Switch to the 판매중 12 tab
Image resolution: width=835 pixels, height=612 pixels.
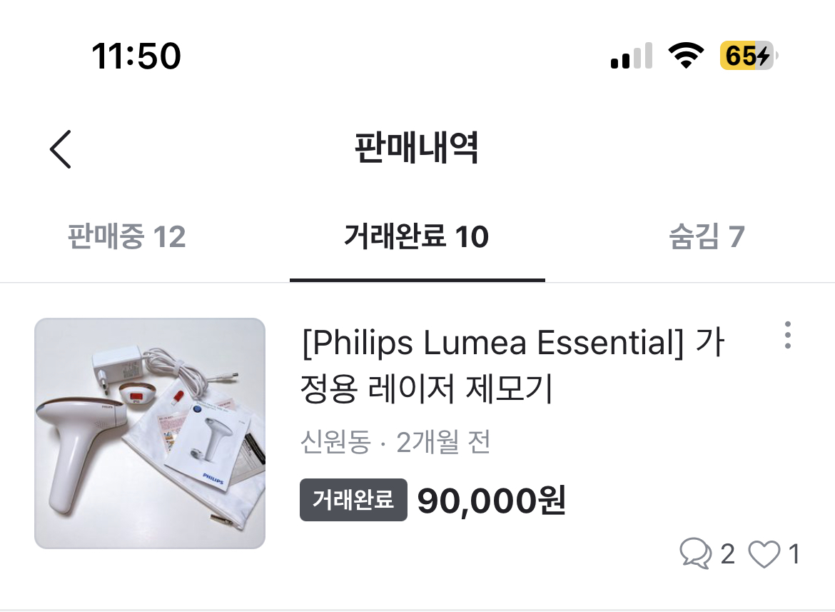[126, 236]
